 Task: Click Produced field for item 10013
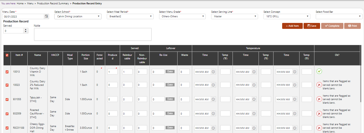112,72
